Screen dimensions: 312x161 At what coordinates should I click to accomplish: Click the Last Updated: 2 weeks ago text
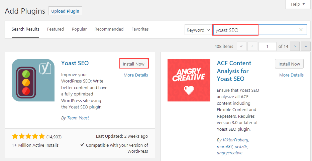pos(122,136)
